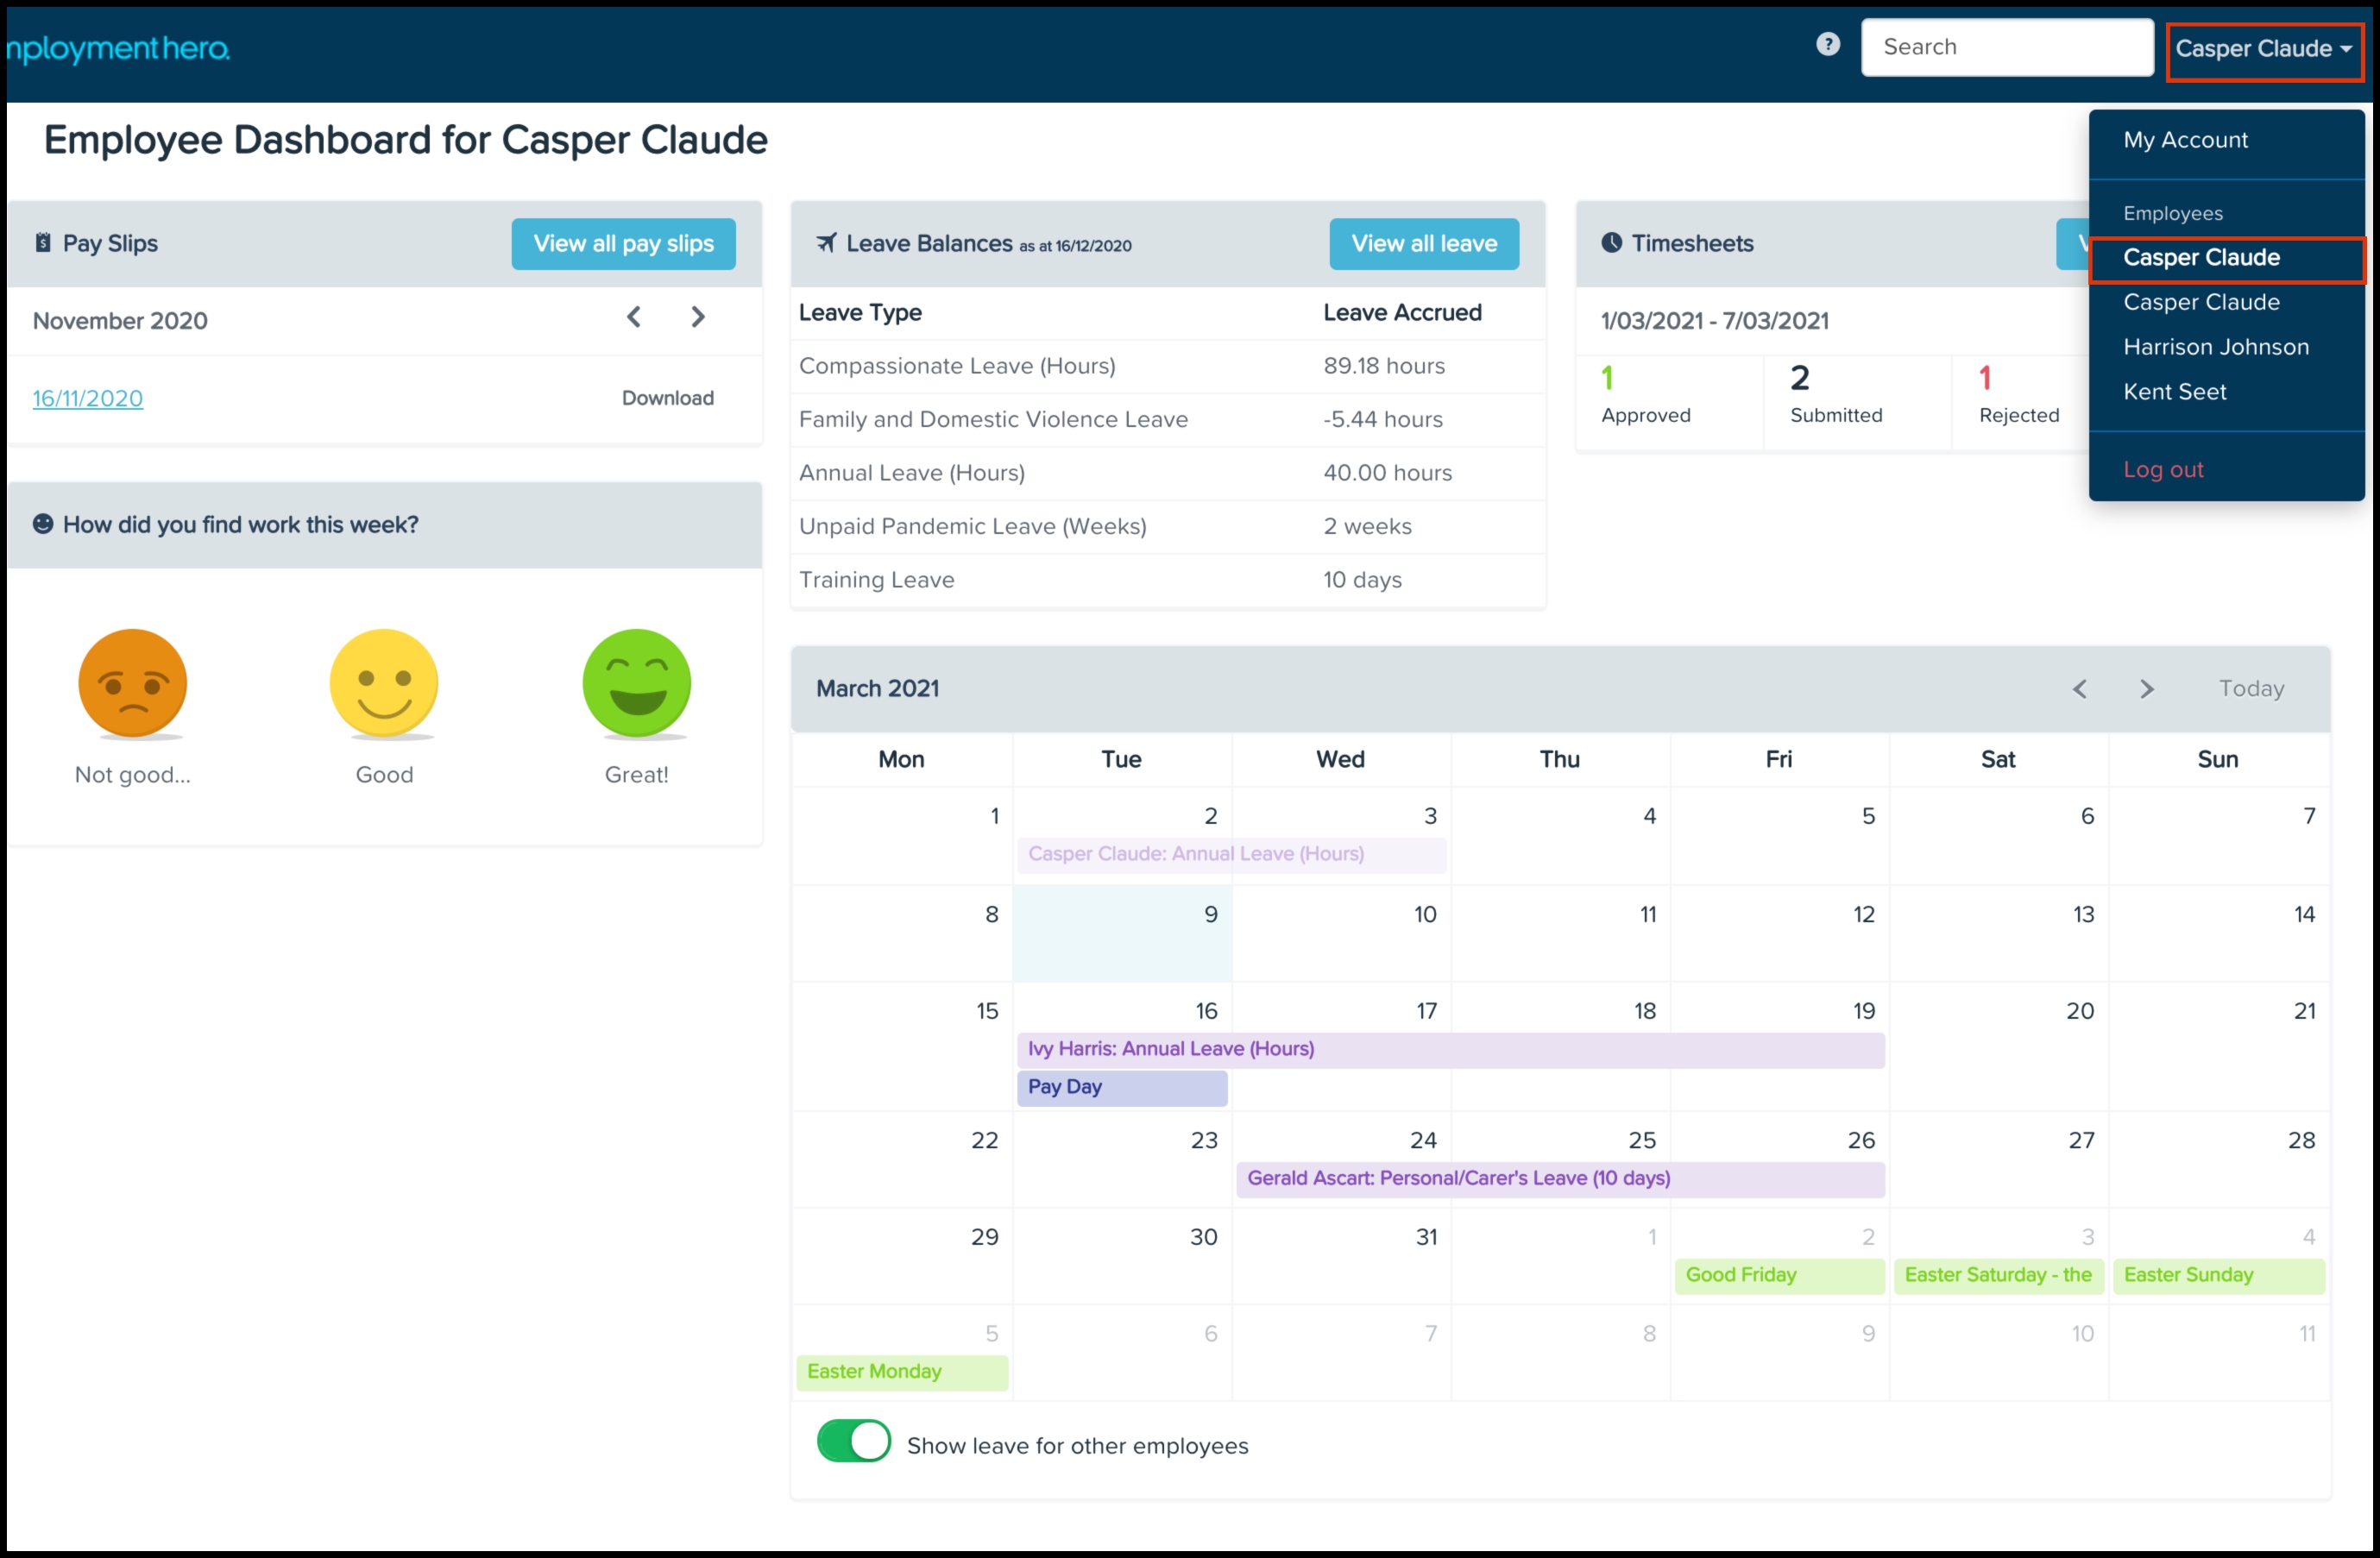Screen dimensions: 2380x1558
Task: Click the help question mark icon
Action: [x=1827, y=45]
